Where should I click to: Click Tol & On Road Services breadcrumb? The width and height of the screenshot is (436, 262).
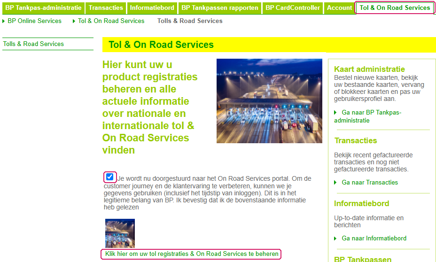point(111,21)
